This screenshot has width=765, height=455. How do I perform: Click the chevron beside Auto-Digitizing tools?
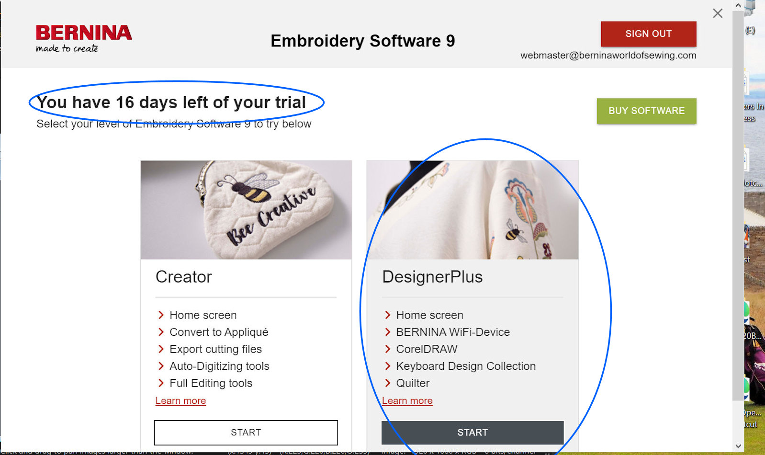[161, 366]
